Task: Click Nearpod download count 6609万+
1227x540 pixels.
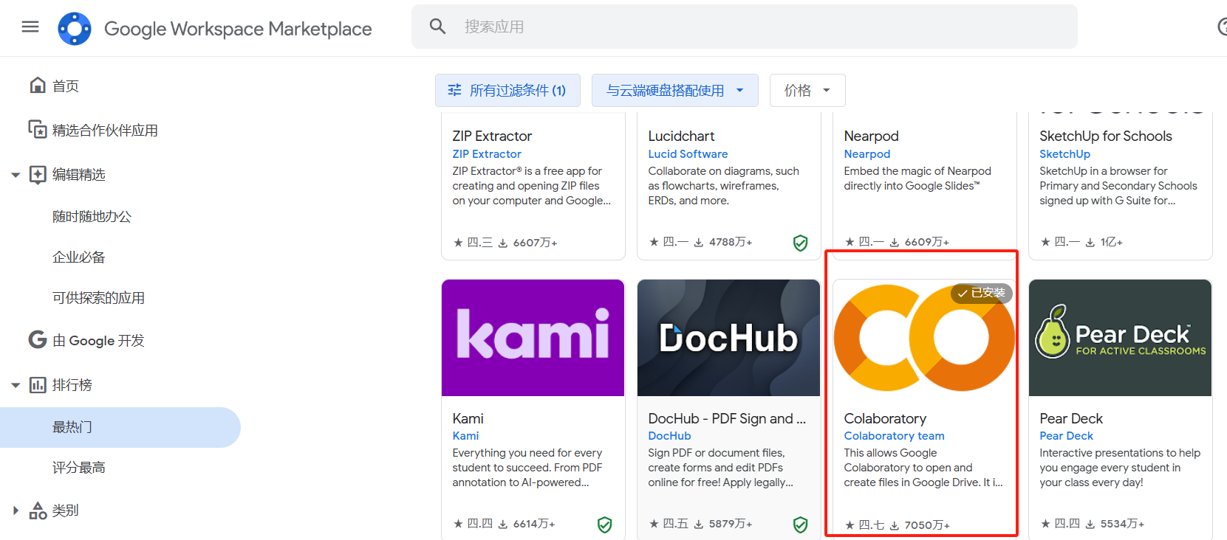Action: tap(920, 242)
